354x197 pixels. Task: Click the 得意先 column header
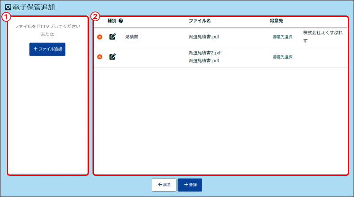click(276, 21)
